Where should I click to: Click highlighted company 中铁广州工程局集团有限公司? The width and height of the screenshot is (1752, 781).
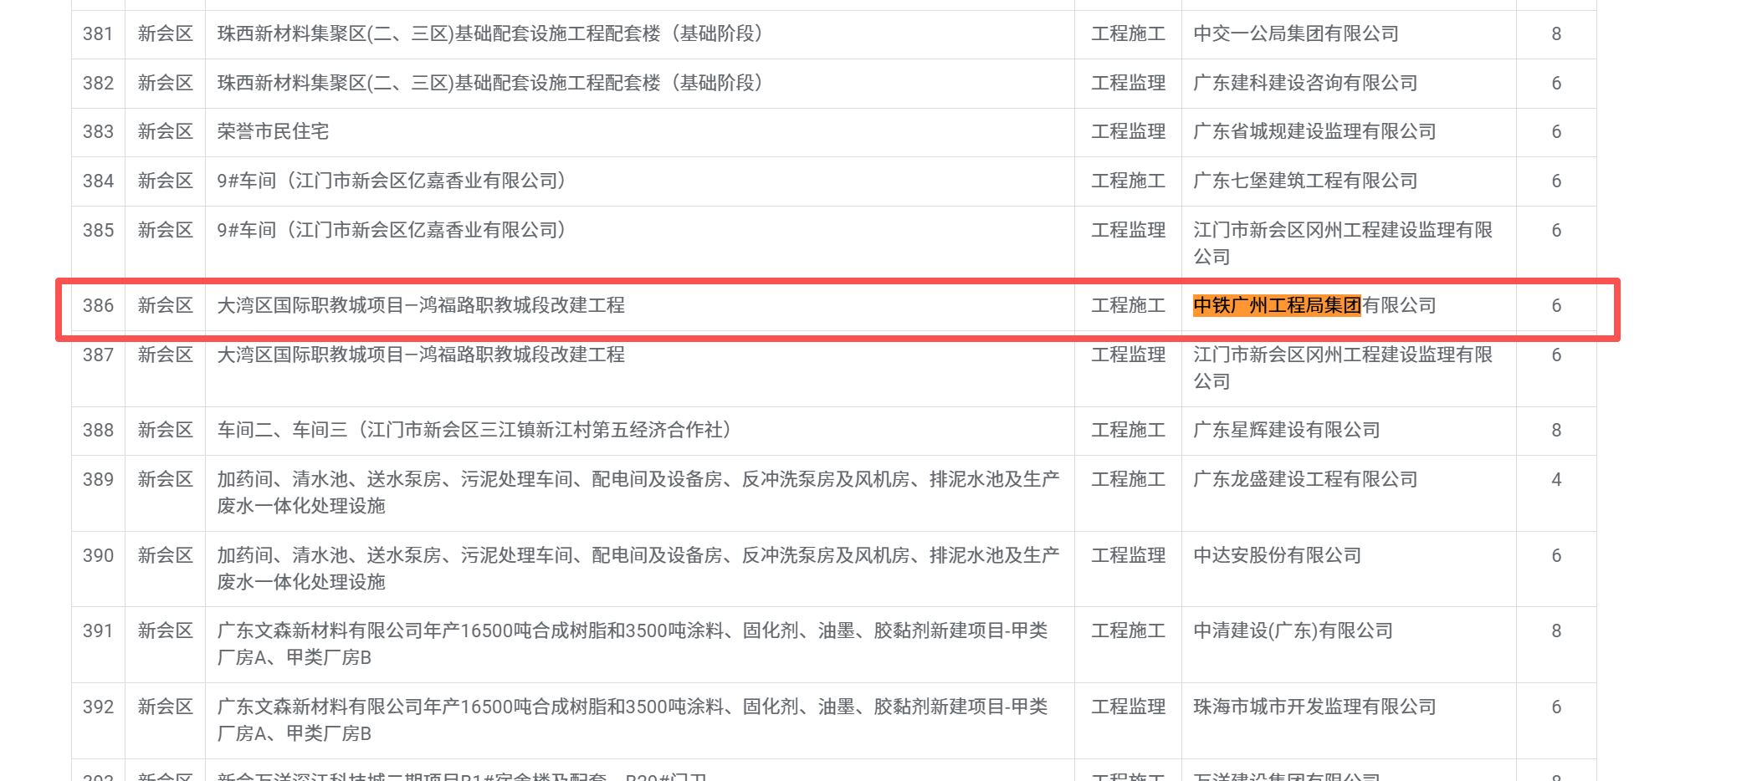[x=1314, y=306]
